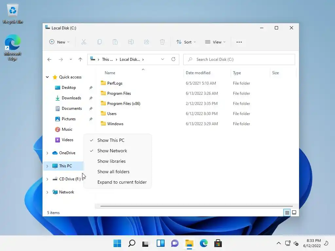Open Widgets panel on taskbar
Viewport: 335px width, 251px height.
[160, 243]
